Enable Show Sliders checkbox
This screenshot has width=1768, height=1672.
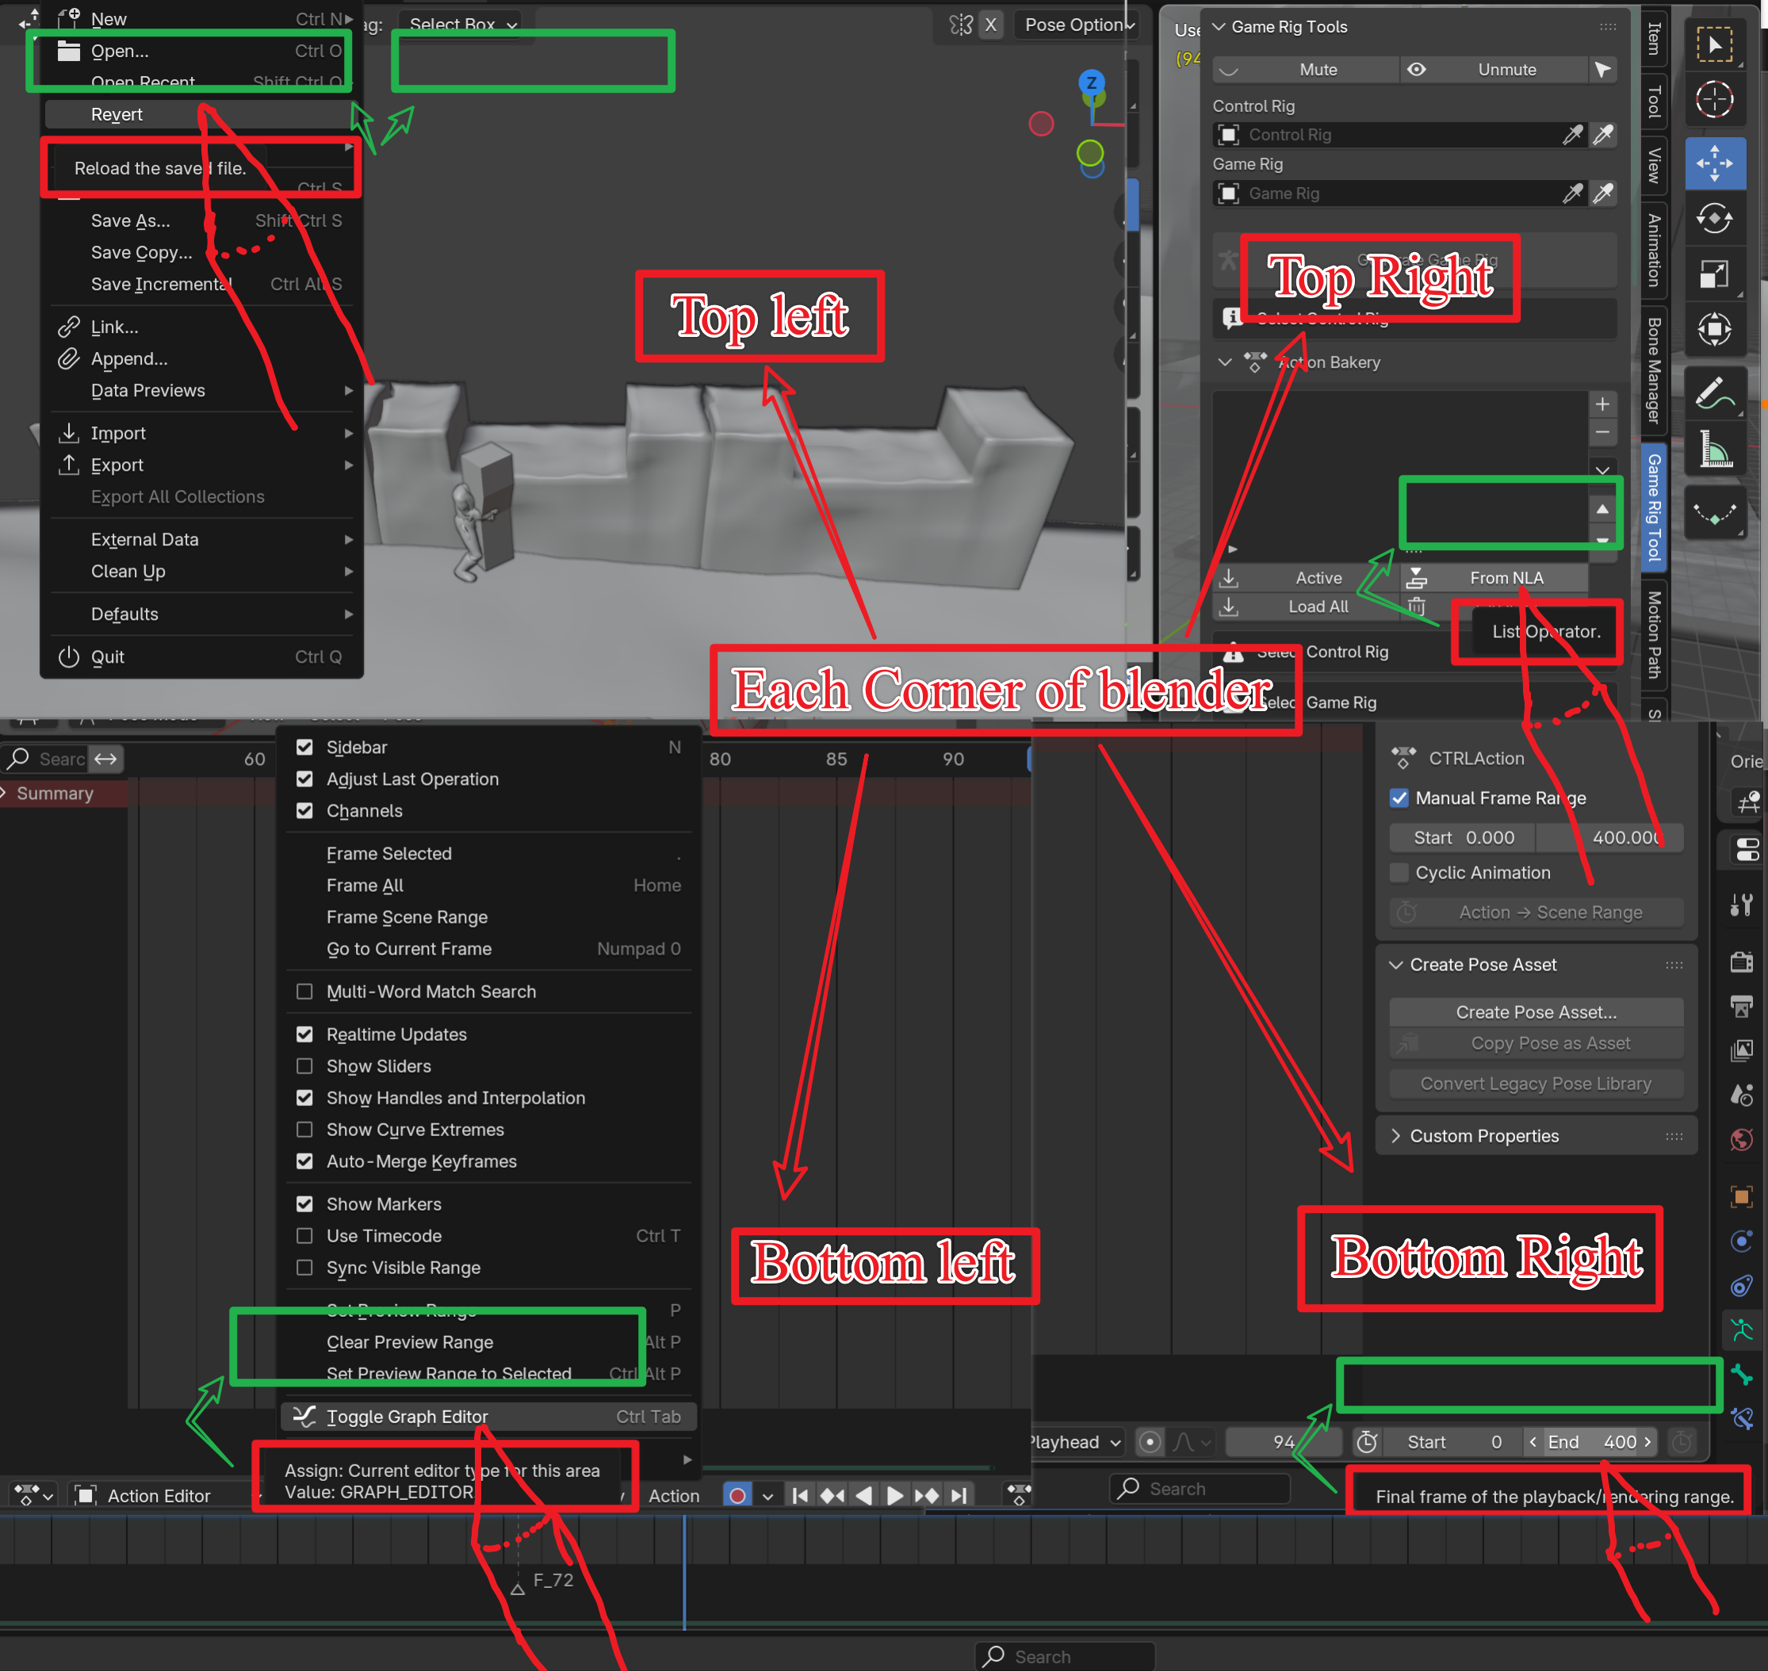[x=304, y=1067]
